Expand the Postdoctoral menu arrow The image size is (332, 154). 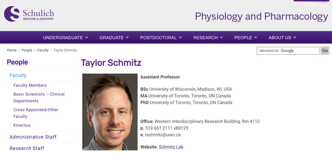pos(180,38)
